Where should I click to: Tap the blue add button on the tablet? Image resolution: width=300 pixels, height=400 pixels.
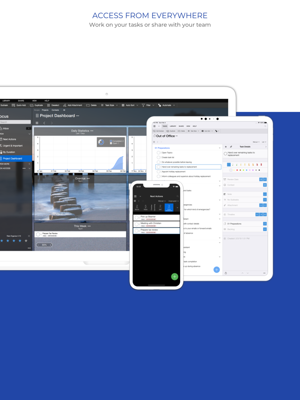[216, 269]
